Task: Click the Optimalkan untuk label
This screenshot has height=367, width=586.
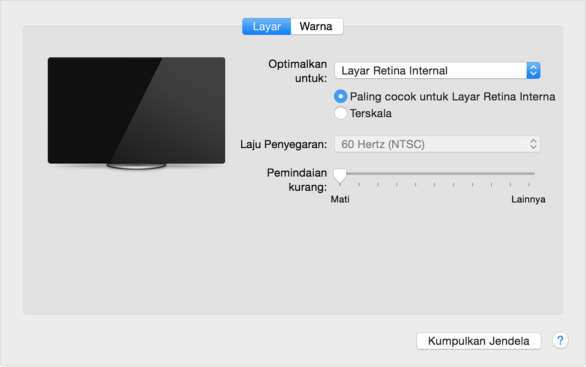Action: coord(298,71)
